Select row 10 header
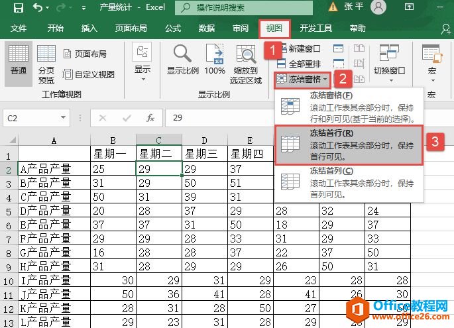The height and width of the screenshot is (328, 454). click(x=9, y=281)
